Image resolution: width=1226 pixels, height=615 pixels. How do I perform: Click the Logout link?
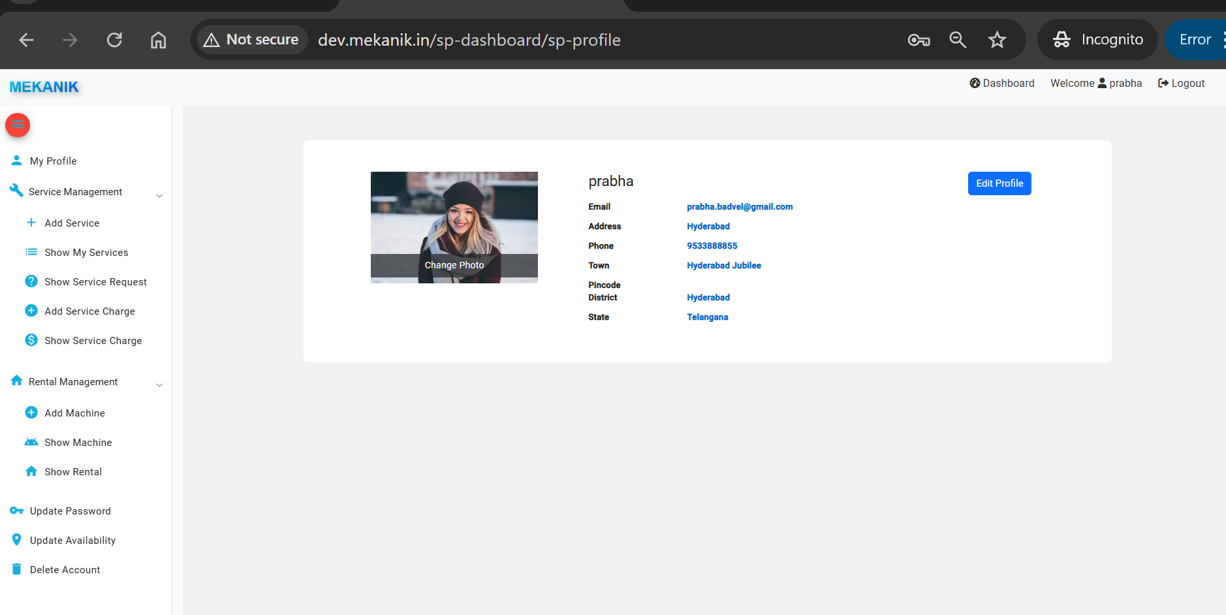click(1181, 84)
